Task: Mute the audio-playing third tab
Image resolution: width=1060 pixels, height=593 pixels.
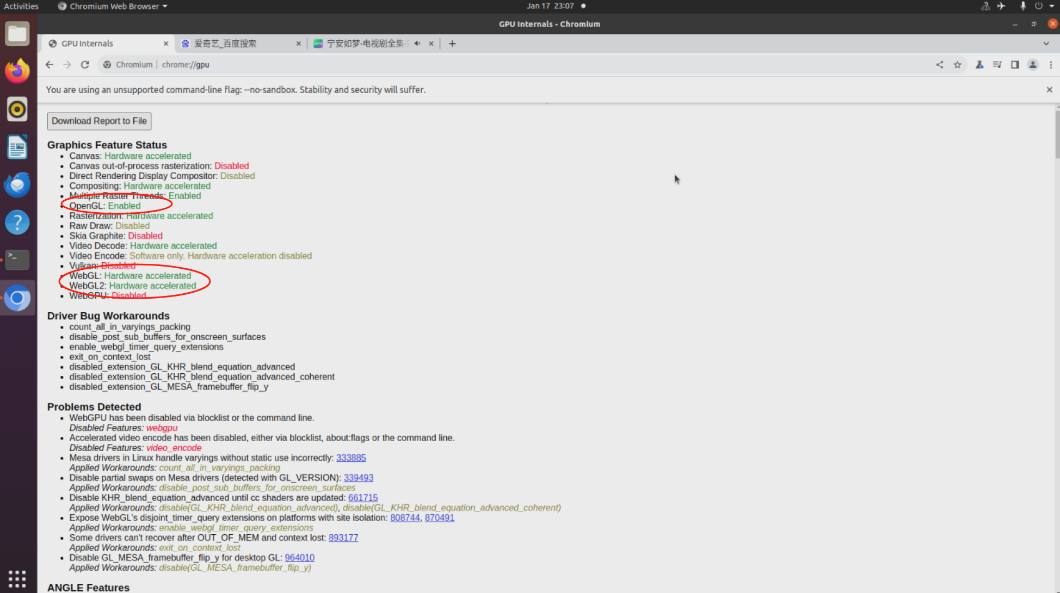Action: tap(417, 44)
